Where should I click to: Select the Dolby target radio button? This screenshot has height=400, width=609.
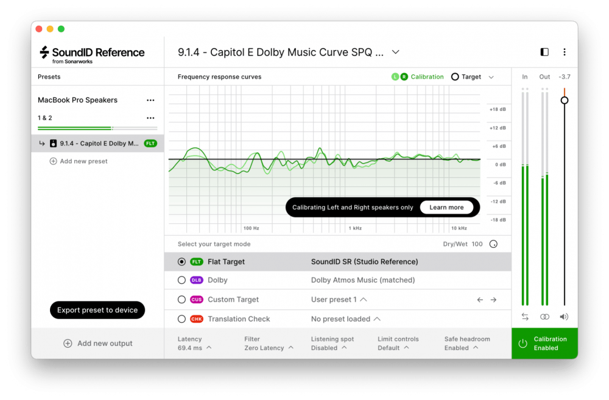(x=181, y=281)
